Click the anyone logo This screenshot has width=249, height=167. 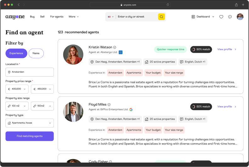pos(15,17)
